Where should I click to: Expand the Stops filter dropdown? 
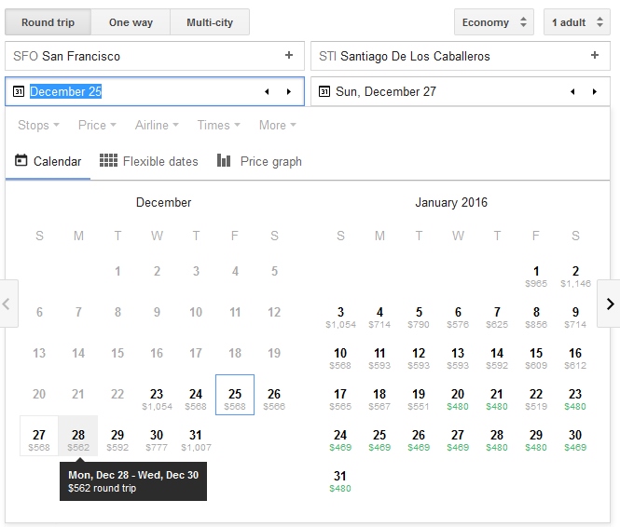tap(38, 125)
